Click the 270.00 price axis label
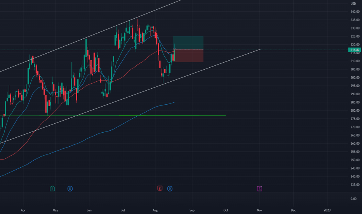Viewport: 362px width, 214px height. coord(355,127)
